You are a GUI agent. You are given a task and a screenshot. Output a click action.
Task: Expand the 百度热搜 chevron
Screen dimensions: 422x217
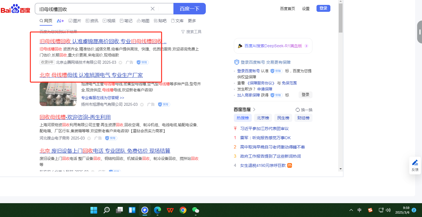click(x=254, y=110)
